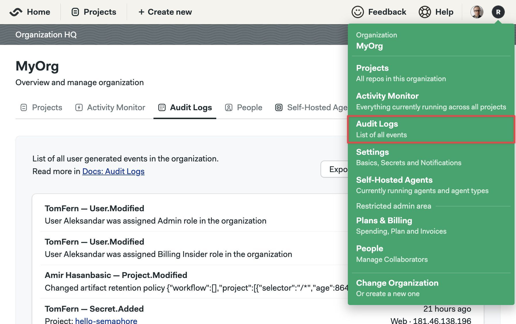The width and height of the screenshot is (516, 324).
Task: Open the Help link text
Action: tap(444, 12)
